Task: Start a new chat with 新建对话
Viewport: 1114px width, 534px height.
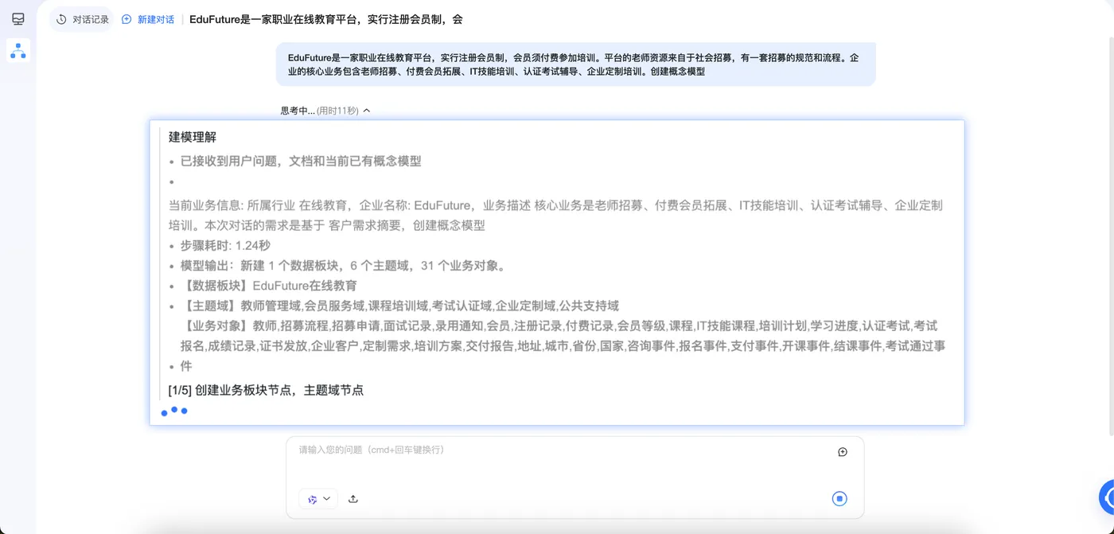Action: [148, 19]
